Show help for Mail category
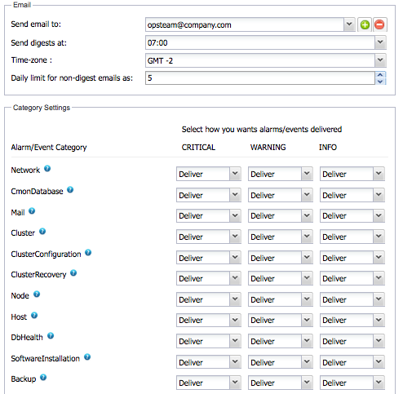 tap(32, 211)
